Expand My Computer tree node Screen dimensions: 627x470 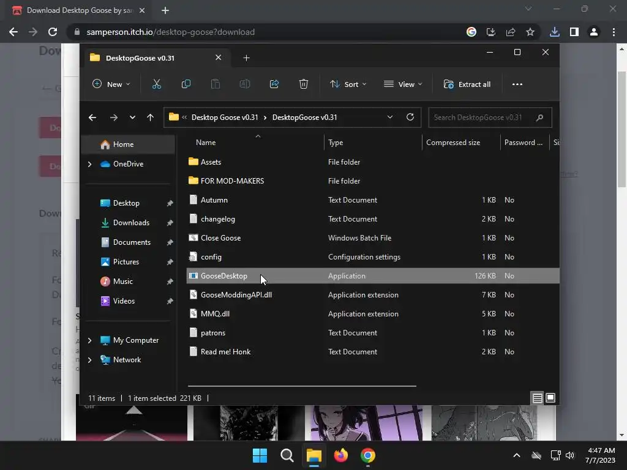(x=89, y=340)
